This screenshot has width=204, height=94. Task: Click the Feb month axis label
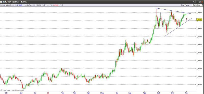62,93
